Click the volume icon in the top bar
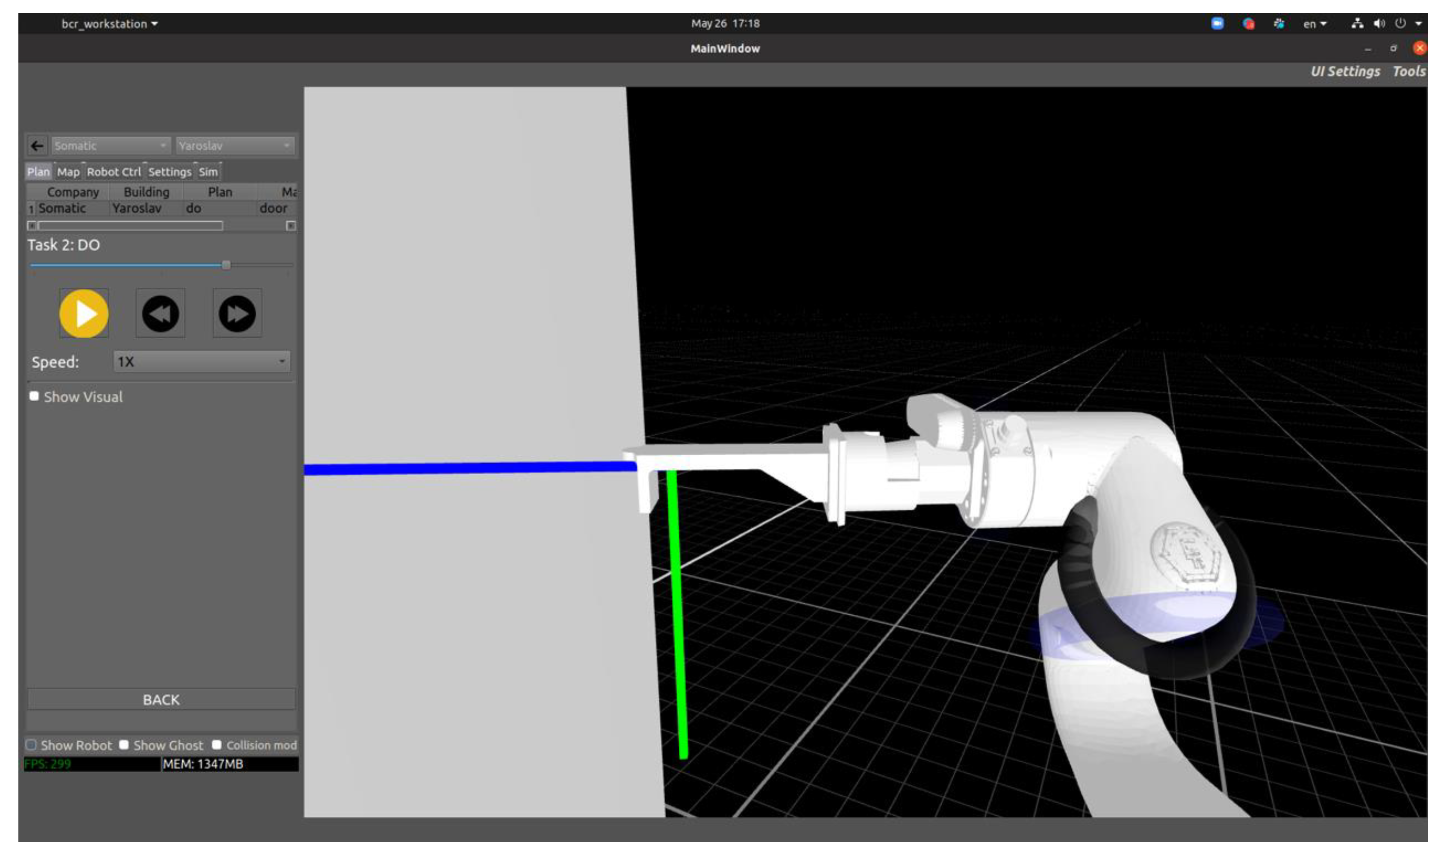This screenshot has height=852, width=1443. [x=1379, y=24]
